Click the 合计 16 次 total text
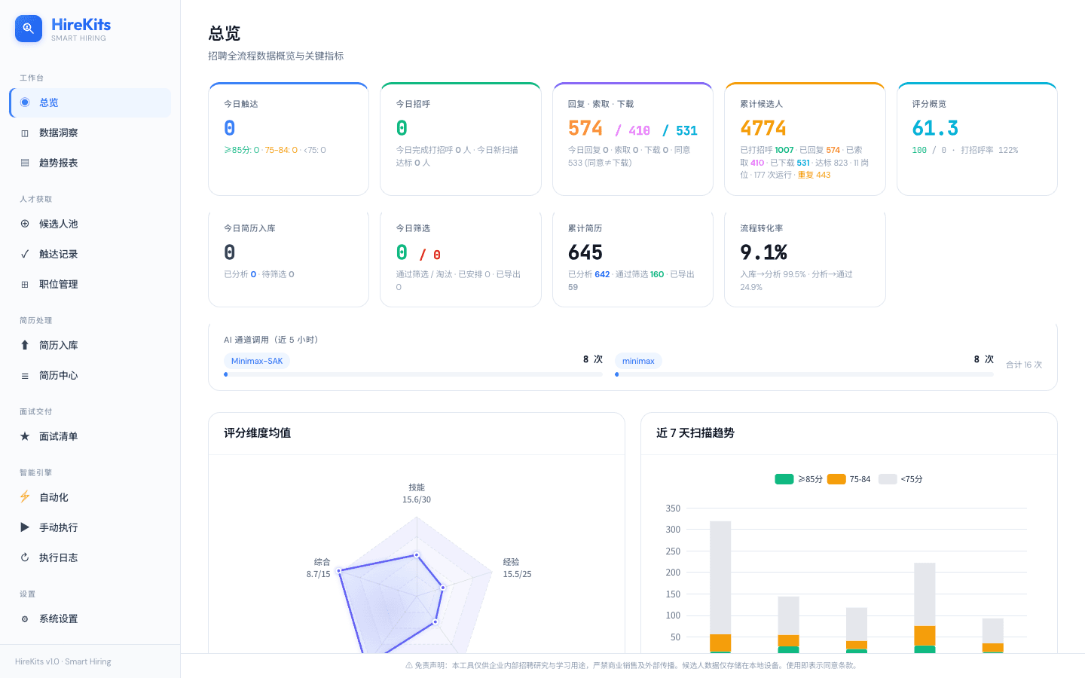This screenshot has height=678, width=1085. 1024,365
